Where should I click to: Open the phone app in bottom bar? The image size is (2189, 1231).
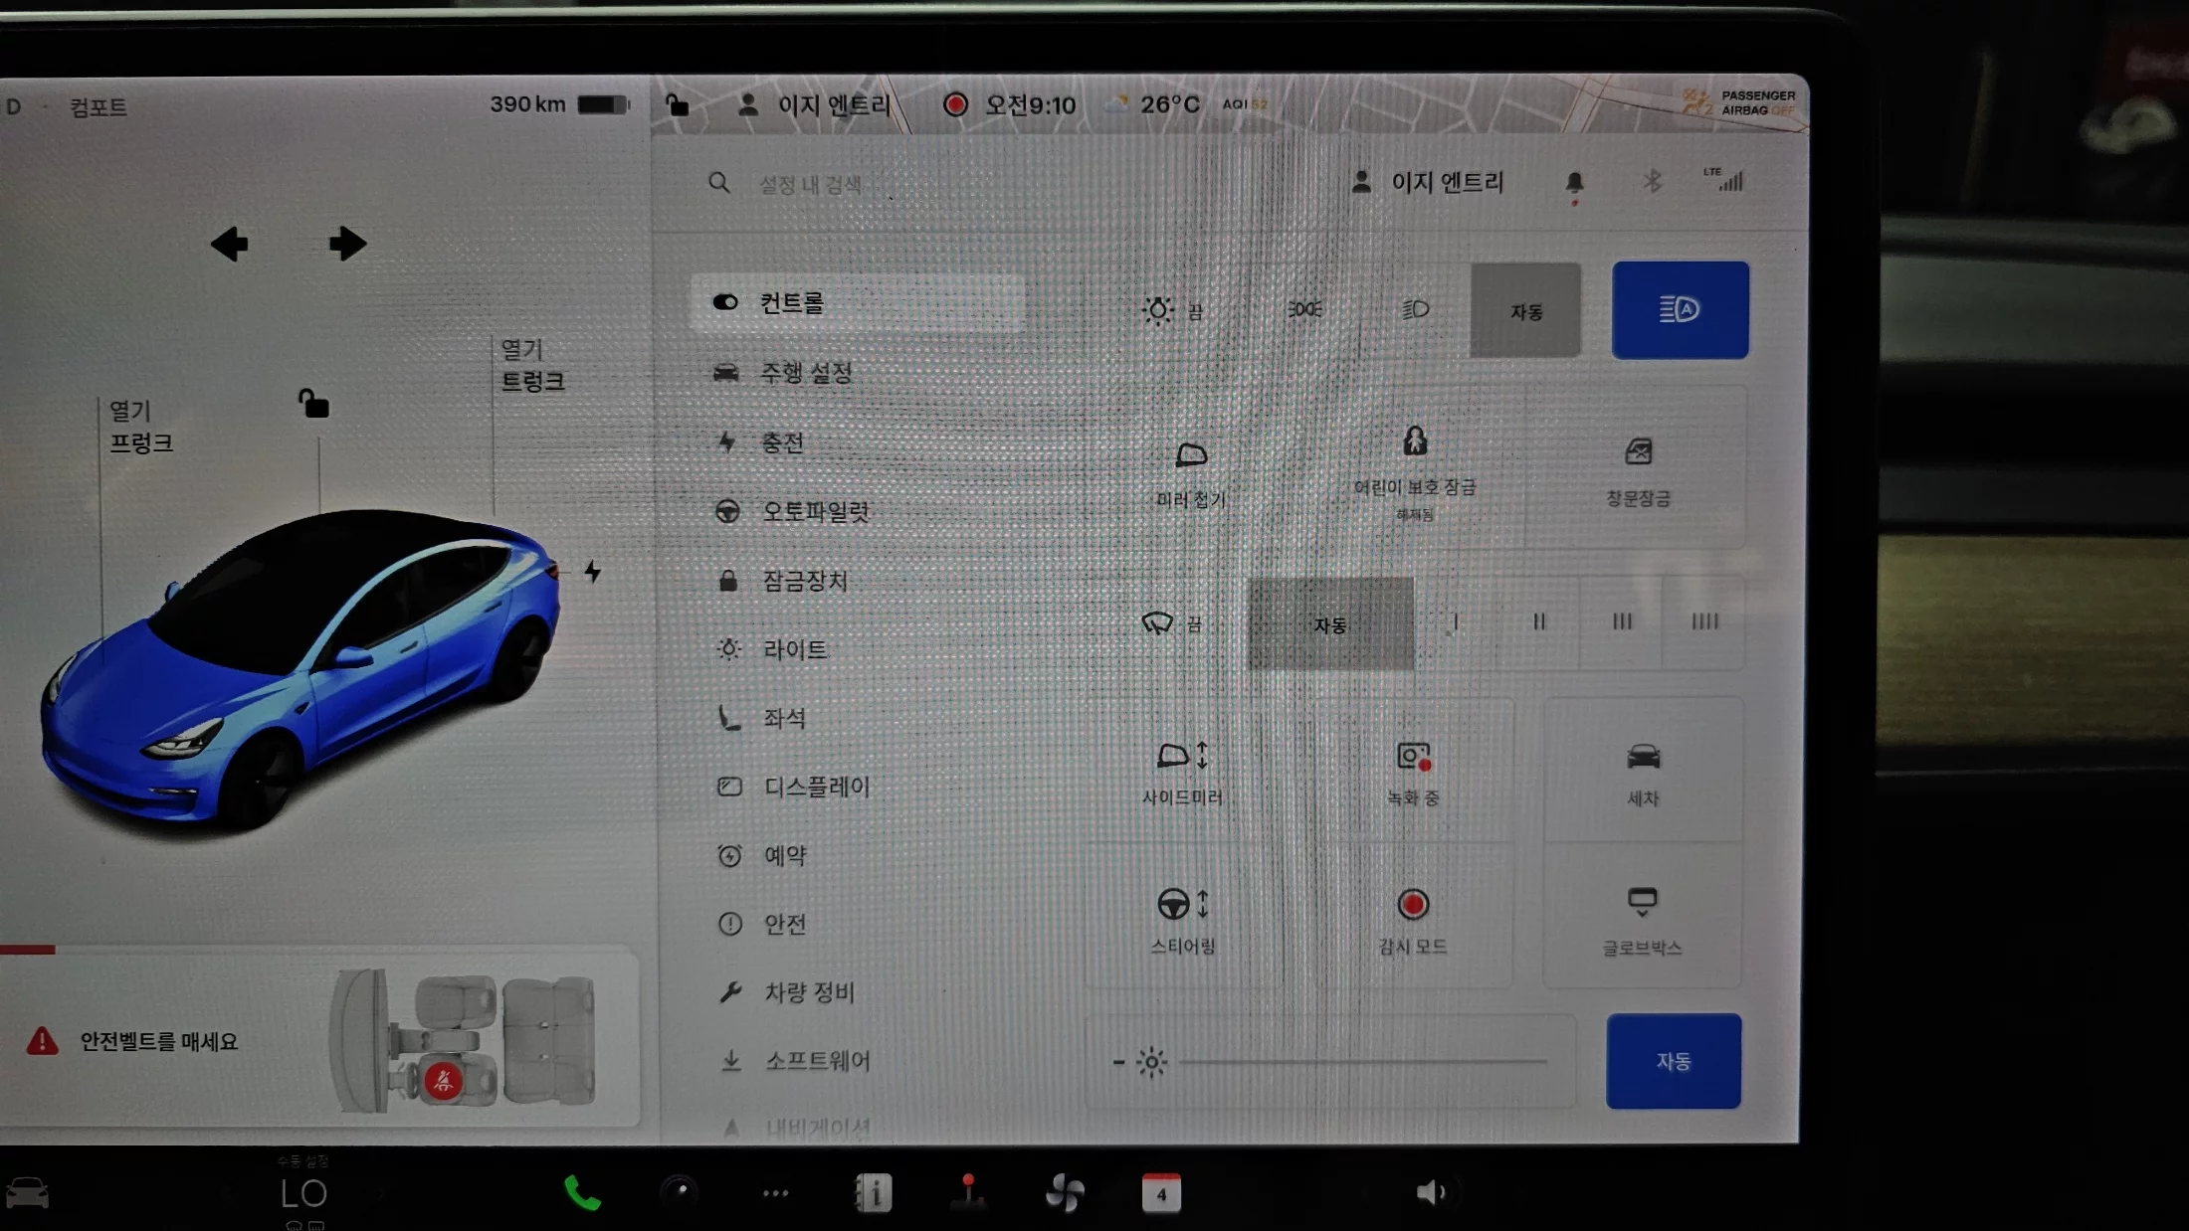click(x=582, y=1192)
